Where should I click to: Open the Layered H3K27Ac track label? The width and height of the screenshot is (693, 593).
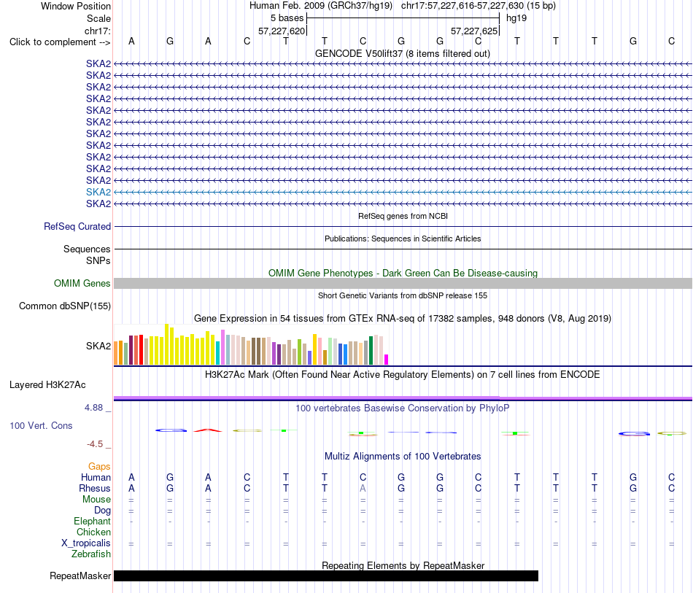(x=47, y=385)
